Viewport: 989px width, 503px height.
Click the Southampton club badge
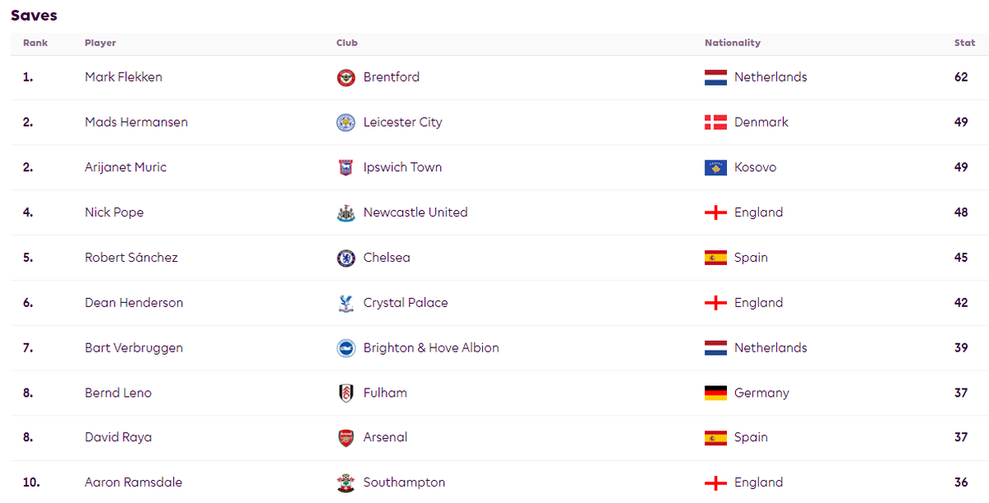[x=346, y=483]
